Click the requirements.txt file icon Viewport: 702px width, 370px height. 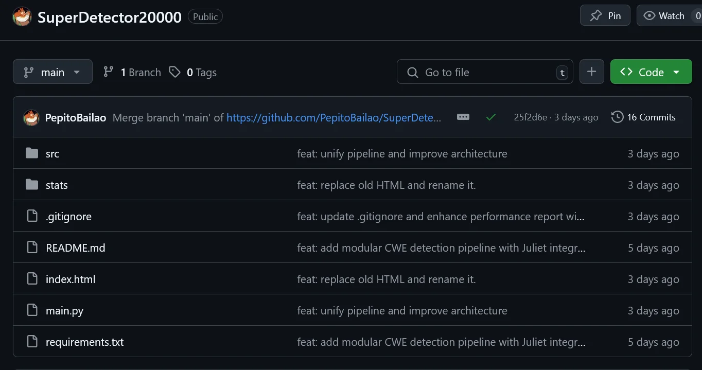32,342
